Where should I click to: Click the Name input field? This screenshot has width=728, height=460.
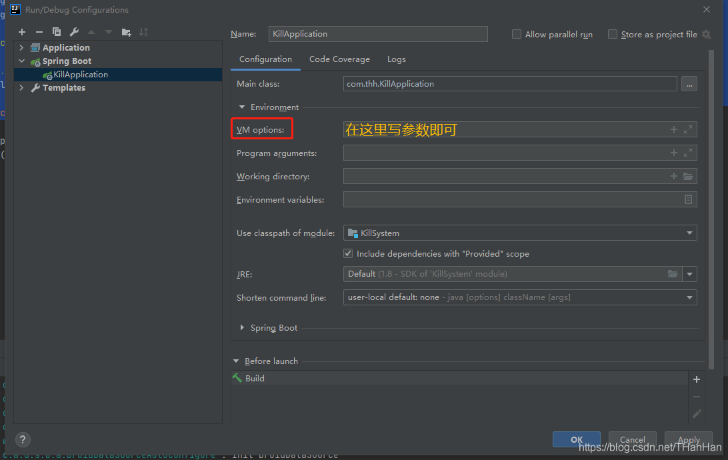pyautogui.click(x=378, y=34)
